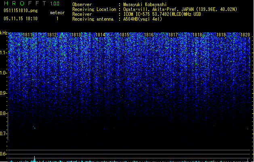The width and height of the screenshot is (254, 162).
Task: Click the 1816 time marker
Action: coord(149,35)
